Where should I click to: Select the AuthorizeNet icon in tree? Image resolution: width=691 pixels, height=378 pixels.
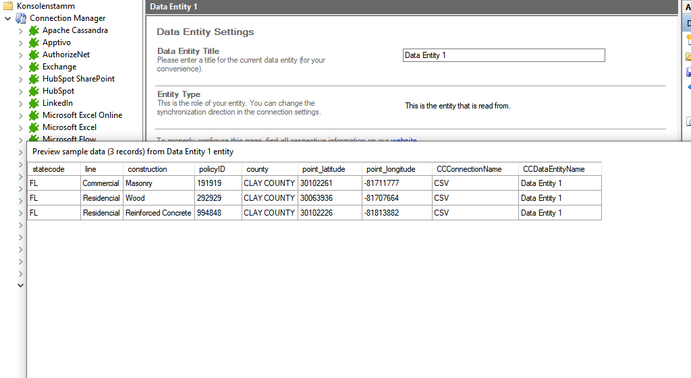pos(34,55)
